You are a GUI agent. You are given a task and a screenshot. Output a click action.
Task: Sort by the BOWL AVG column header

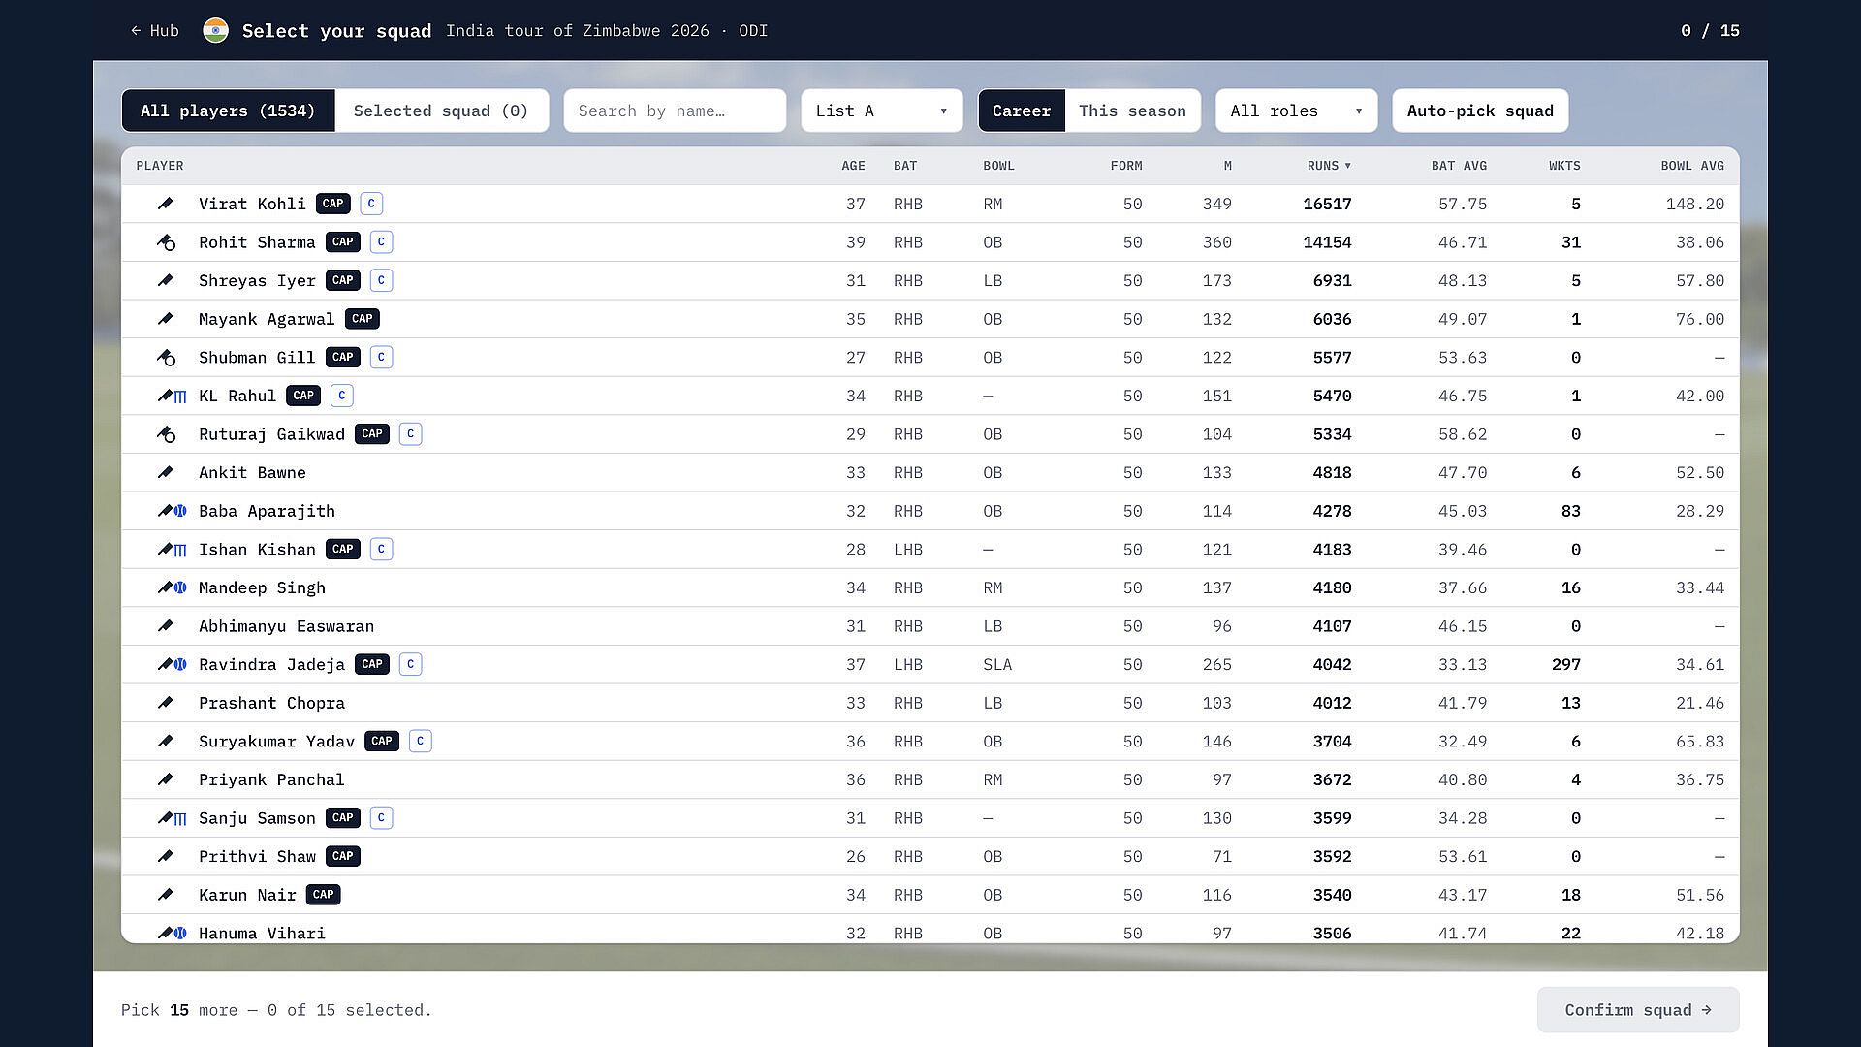(x=1692, y=166)
